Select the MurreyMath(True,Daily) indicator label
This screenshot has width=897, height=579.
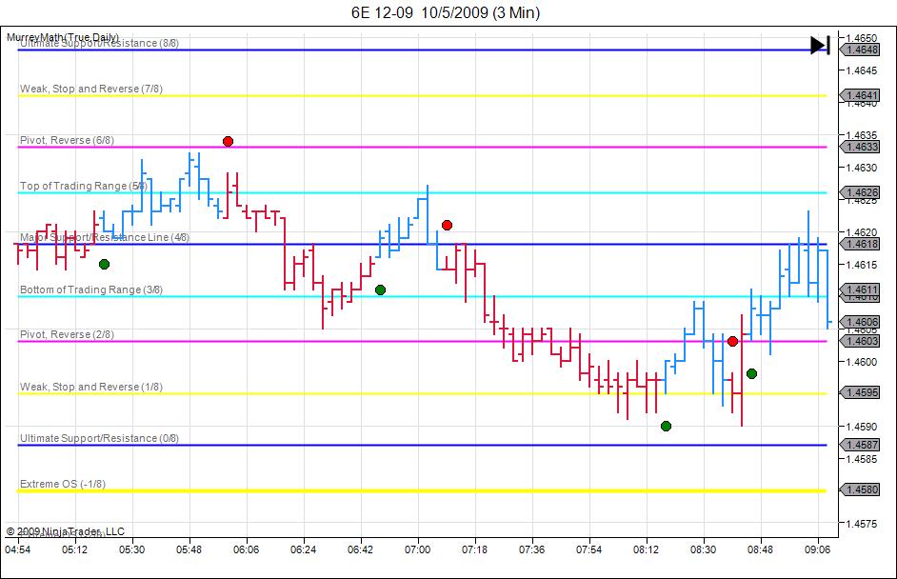point(63,37)
